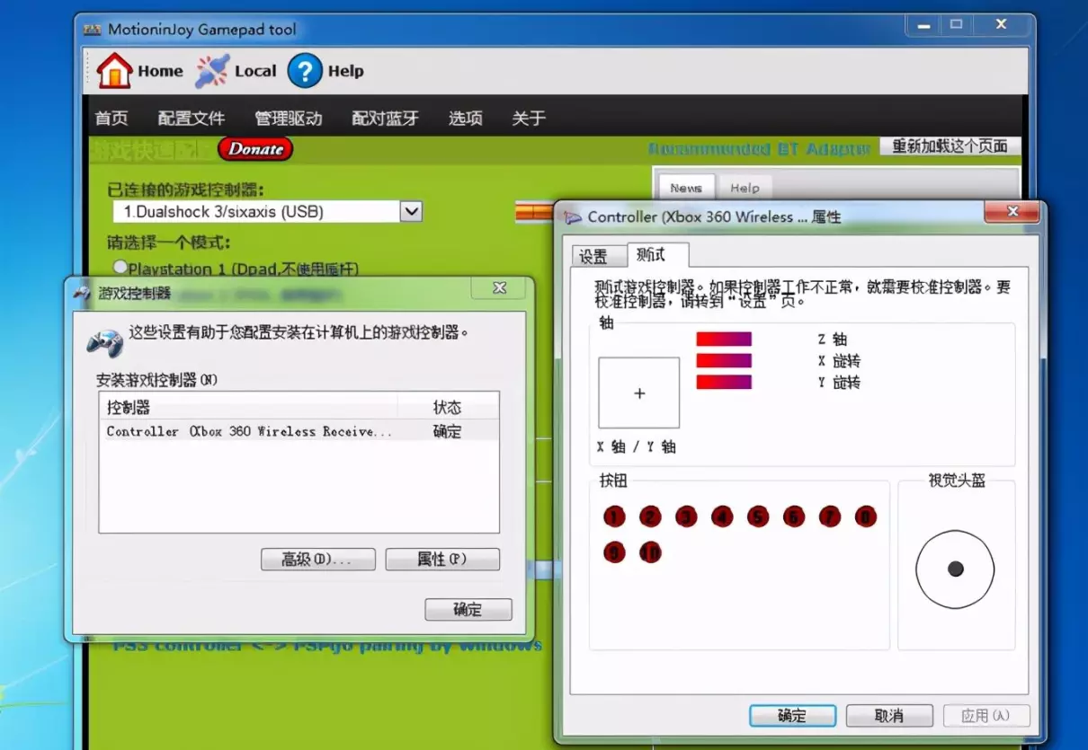The width and height of the screenshot is (1088, 750).
Task: Click the gamepad icon in Game Controllers dialog
Action: 104,341
